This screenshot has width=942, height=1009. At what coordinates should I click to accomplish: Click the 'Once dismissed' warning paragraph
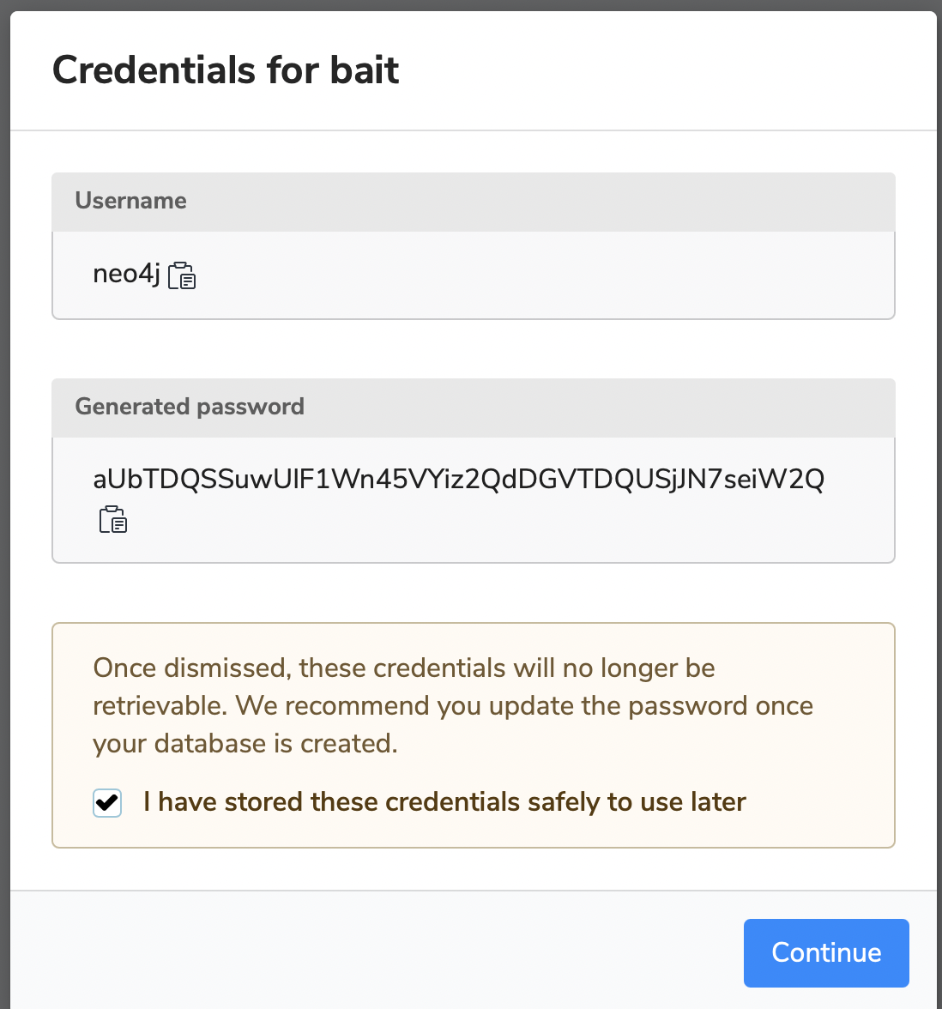pos(453,706)
